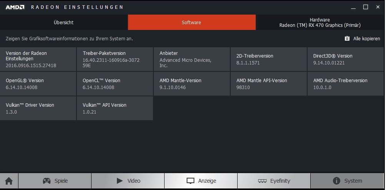Click the value 9.1.10.0146
This screenshot has width=386, height=190.
pos(173,88)
